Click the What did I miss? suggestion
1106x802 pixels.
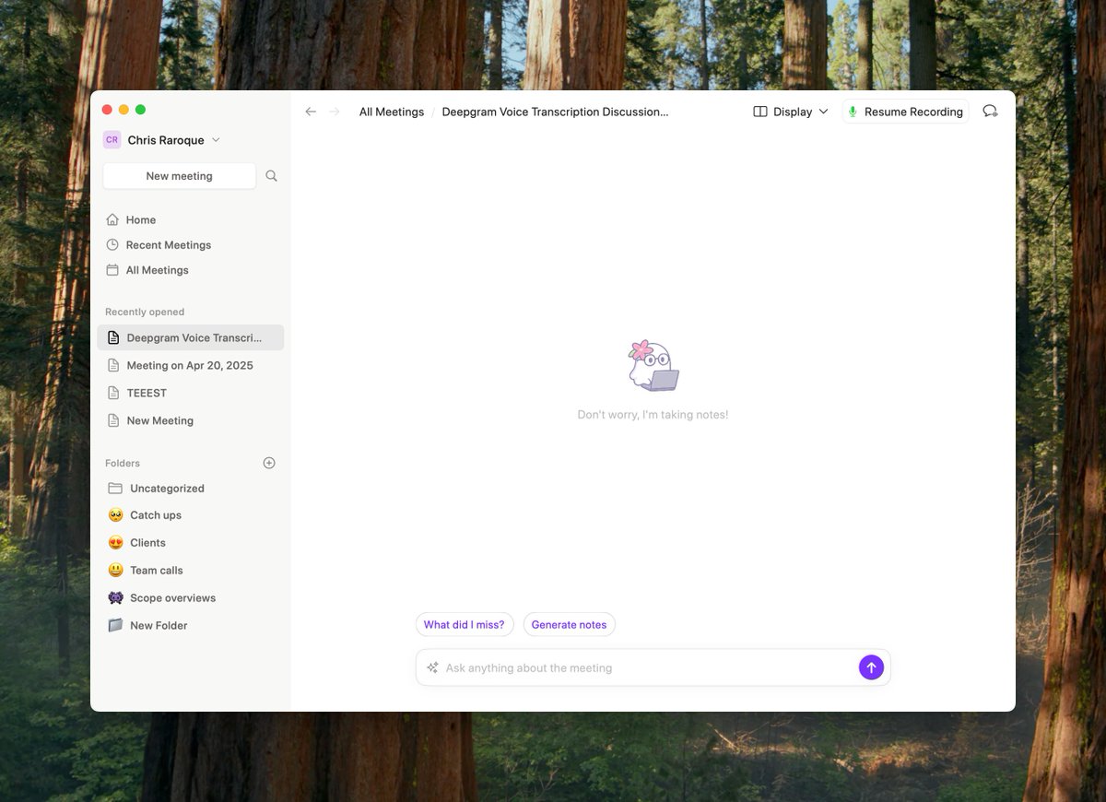click(465, 624)
